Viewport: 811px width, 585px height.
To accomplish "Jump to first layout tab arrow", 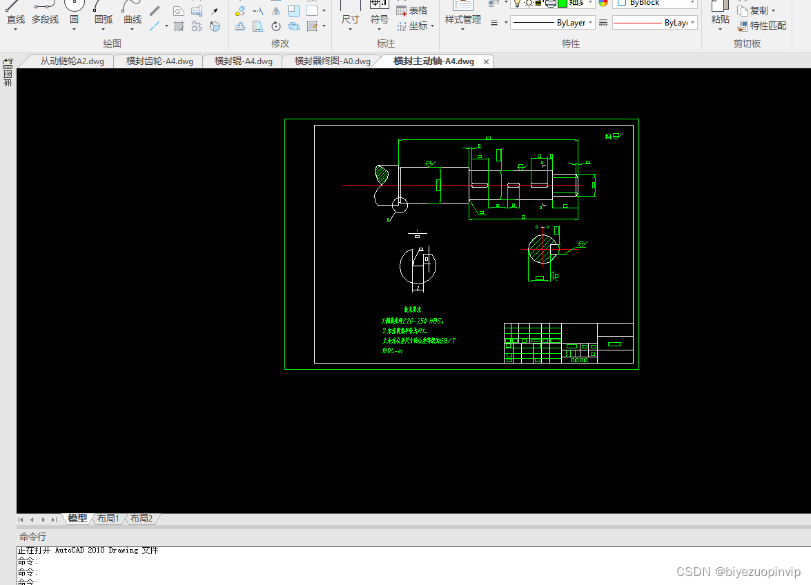I will coord(21,519).
